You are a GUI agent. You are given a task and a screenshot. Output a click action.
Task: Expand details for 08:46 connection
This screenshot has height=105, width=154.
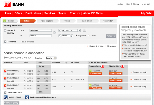[5, 71]
